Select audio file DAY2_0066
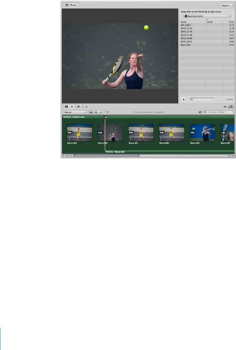 207,38
